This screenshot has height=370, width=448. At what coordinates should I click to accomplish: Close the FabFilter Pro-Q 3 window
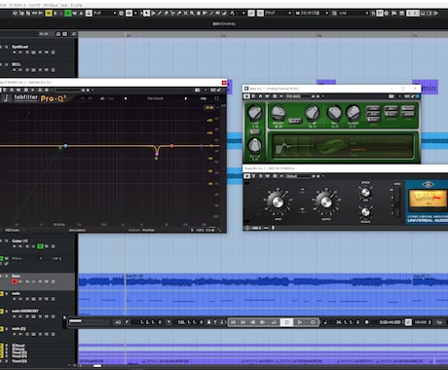pyautogui.click(x=224, y=83)
